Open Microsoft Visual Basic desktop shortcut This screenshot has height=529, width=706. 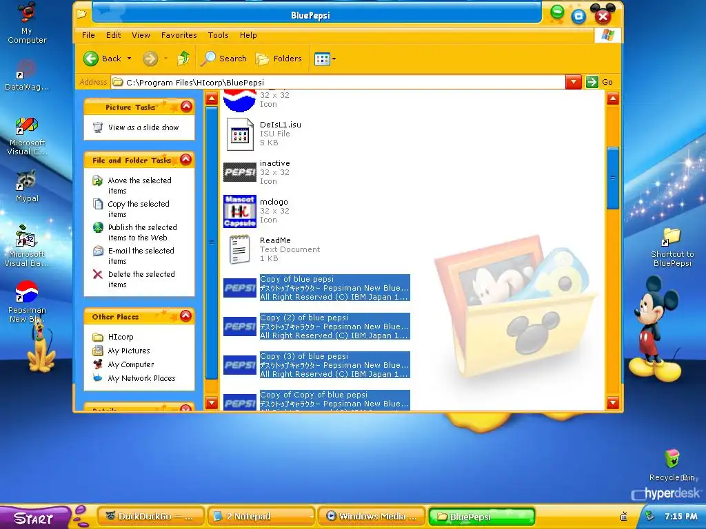tap(27, 246)
